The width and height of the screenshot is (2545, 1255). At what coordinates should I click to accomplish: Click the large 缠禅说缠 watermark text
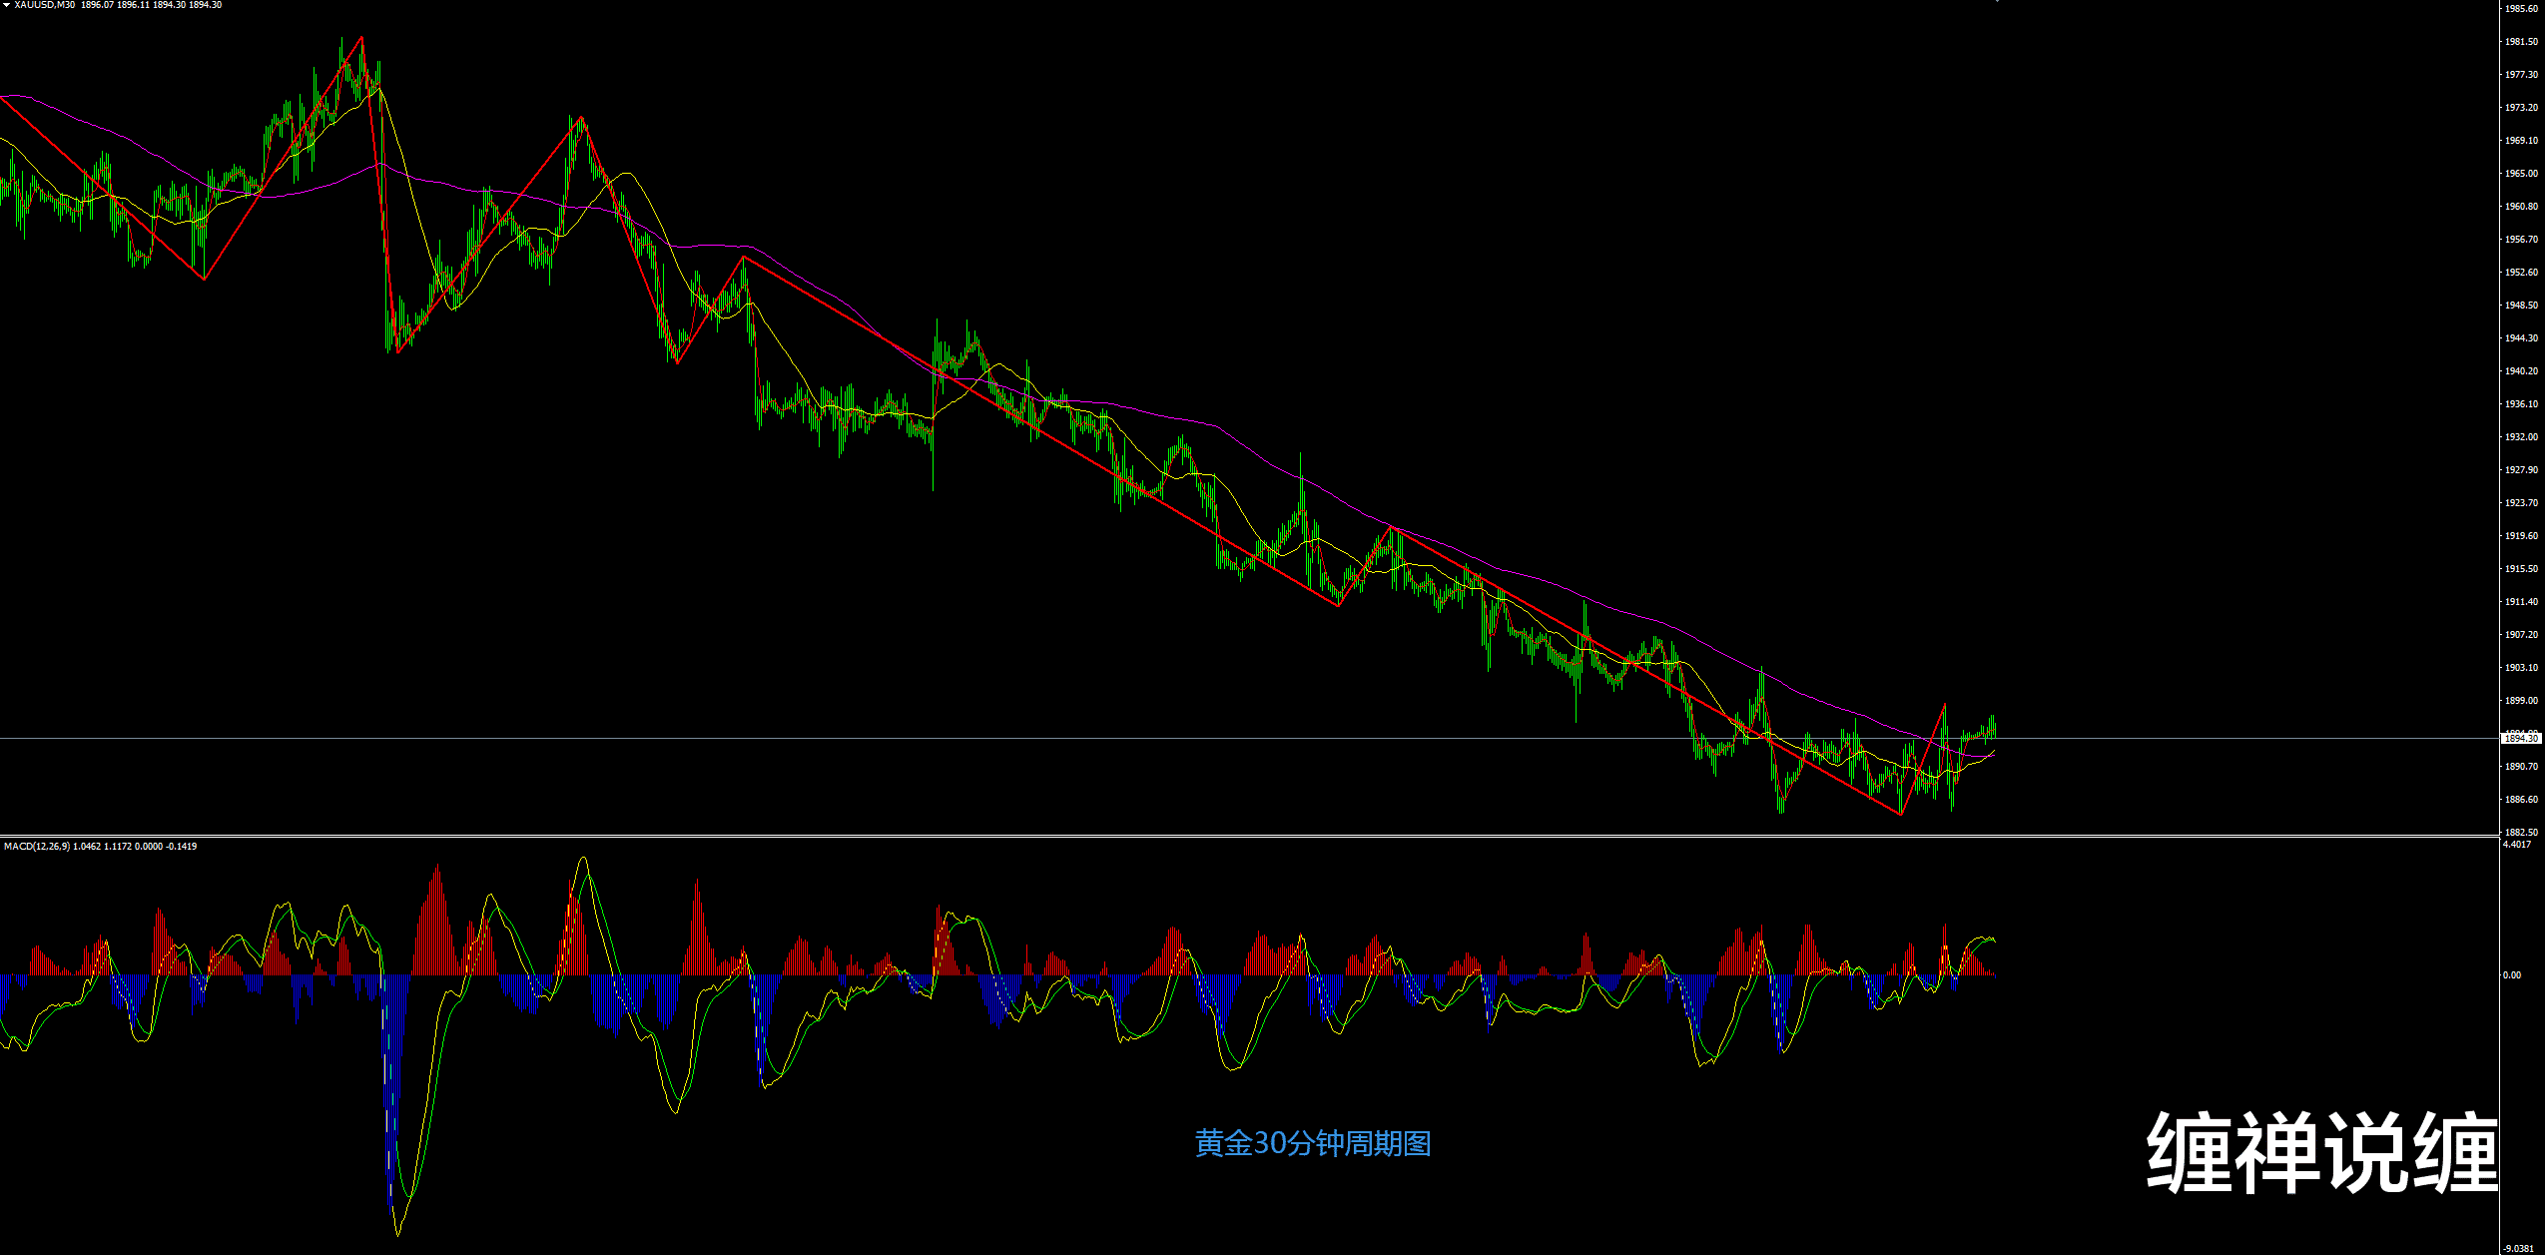2322,1153
